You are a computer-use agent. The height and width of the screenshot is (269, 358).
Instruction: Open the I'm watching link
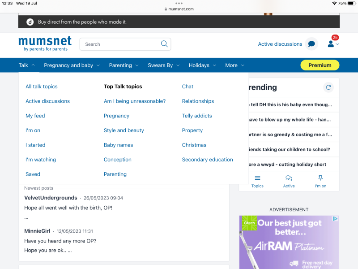[41, 160]
